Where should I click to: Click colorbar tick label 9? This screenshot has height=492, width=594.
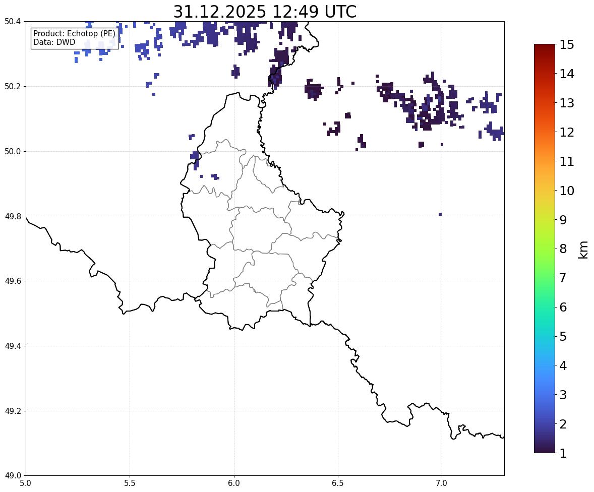pyautogui.click(x=563, y=220)
